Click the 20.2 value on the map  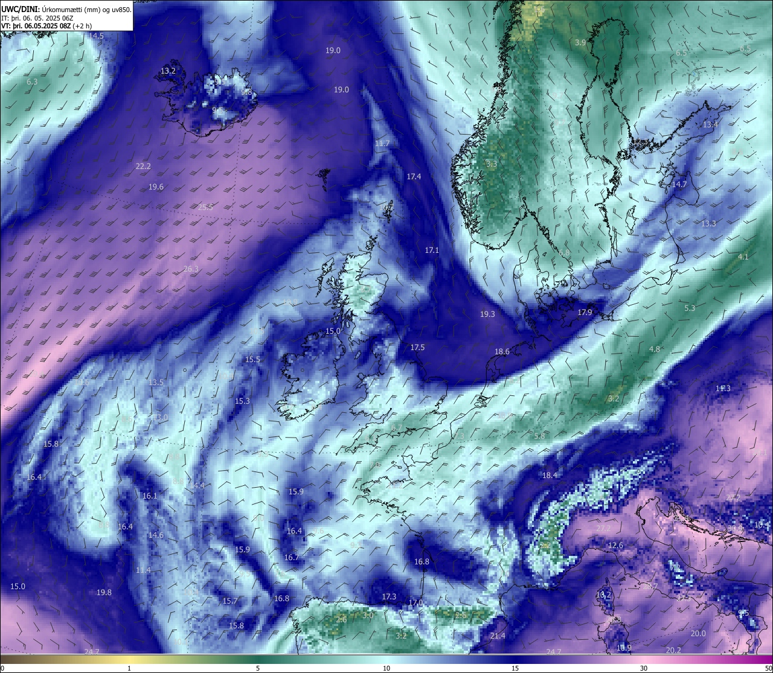(673, 650)
